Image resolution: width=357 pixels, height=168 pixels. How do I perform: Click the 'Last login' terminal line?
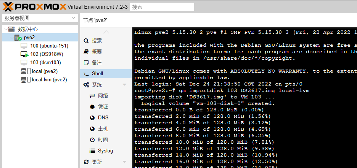click(218, 84)
